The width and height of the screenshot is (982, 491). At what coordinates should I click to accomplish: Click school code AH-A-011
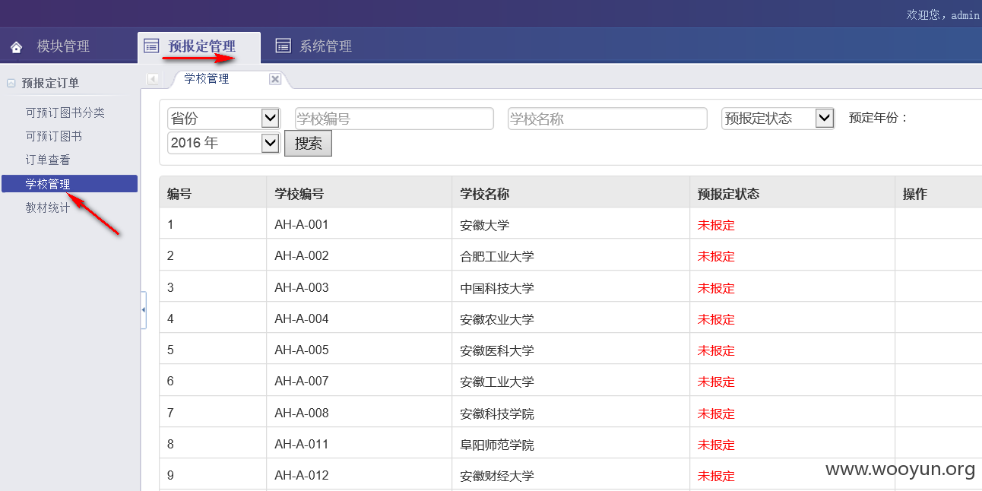coord(302,444)
